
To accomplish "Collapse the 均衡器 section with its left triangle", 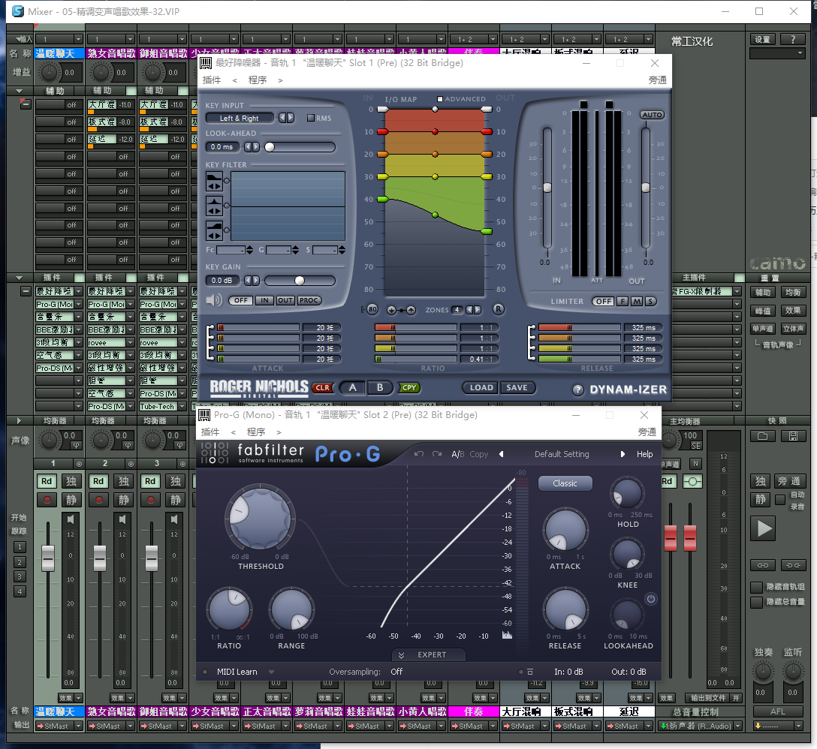I will pyautogui.click(x=19, y=421).
